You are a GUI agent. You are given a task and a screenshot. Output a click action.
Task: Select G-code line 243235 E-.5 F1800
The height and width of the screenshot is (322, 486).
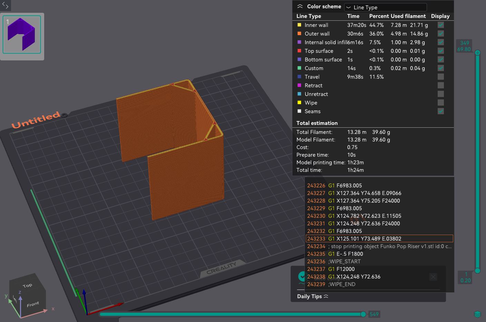(379, 254)
